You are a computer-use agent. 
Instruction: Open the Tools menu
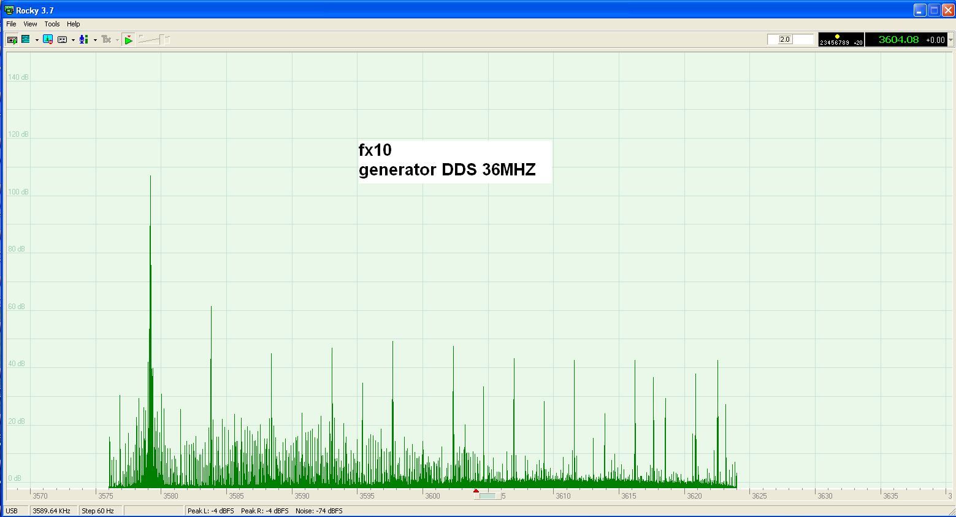[52, 24]
